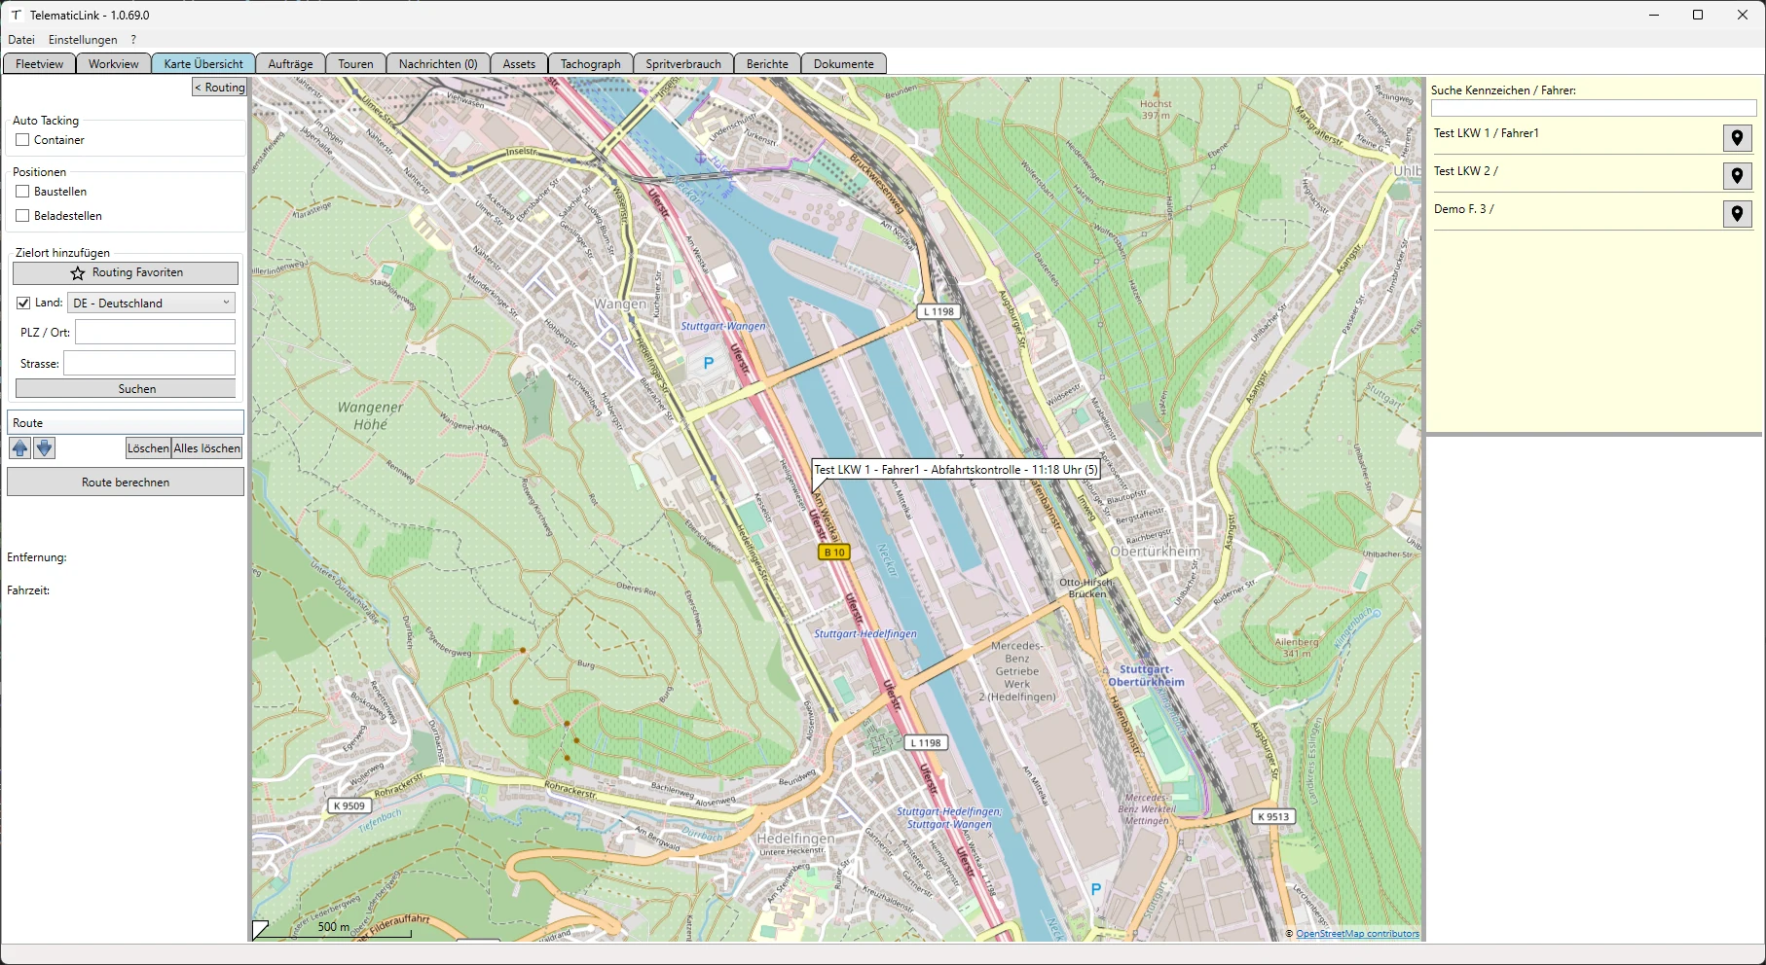This screenshot has width=1766, height=965.
Task: Open the Touren tab
Action: pos(355,64)
